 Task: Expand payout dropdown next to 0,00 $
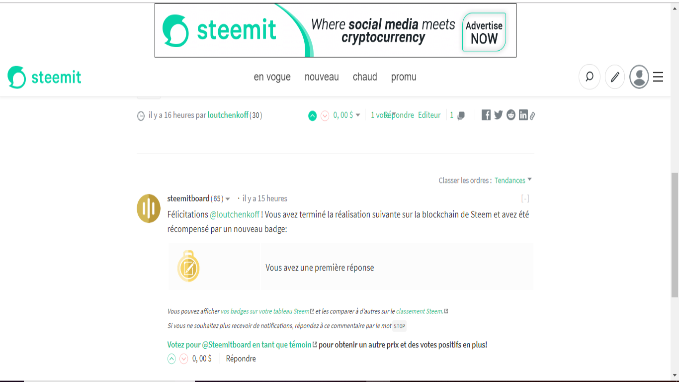point(358,115)
